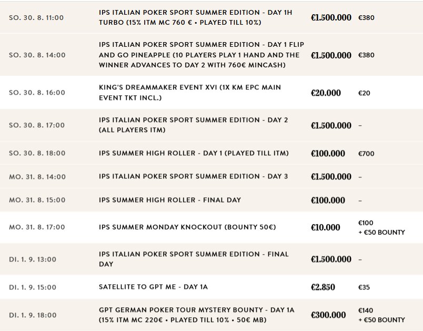Screen dimensions: 423x331
Task: Click the SO. 30. 8. 16:00 date cell
Action: [37, 93]
